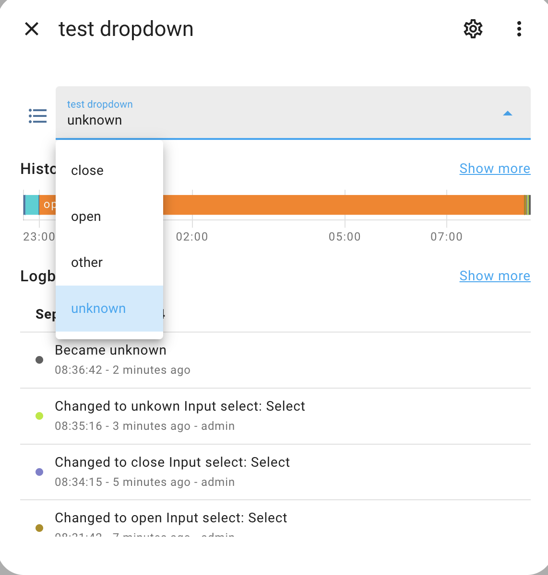The width and height of the screenshot is (548, 575).
Task: Click the teal segment at timeline start
Action: click(32, 204)
